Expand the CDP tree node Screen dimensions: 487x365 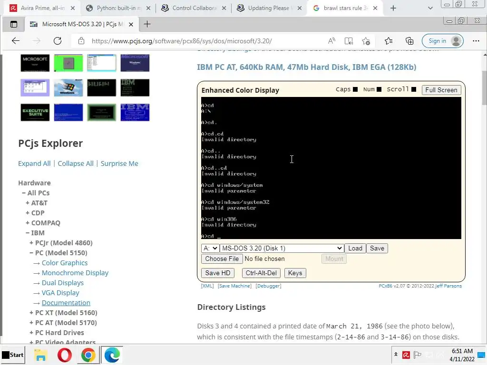pos(35,212)
